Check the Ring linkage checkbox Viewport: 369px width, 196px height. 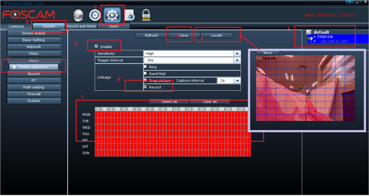[x=145, y=67]
